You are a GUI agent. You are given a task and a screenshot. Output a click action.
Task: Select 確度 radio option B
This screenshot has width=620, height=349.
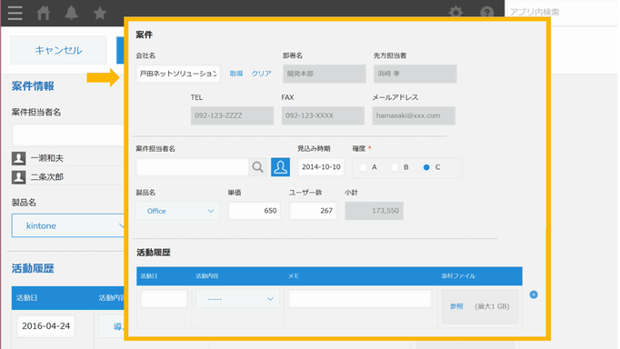click(395, 167)
